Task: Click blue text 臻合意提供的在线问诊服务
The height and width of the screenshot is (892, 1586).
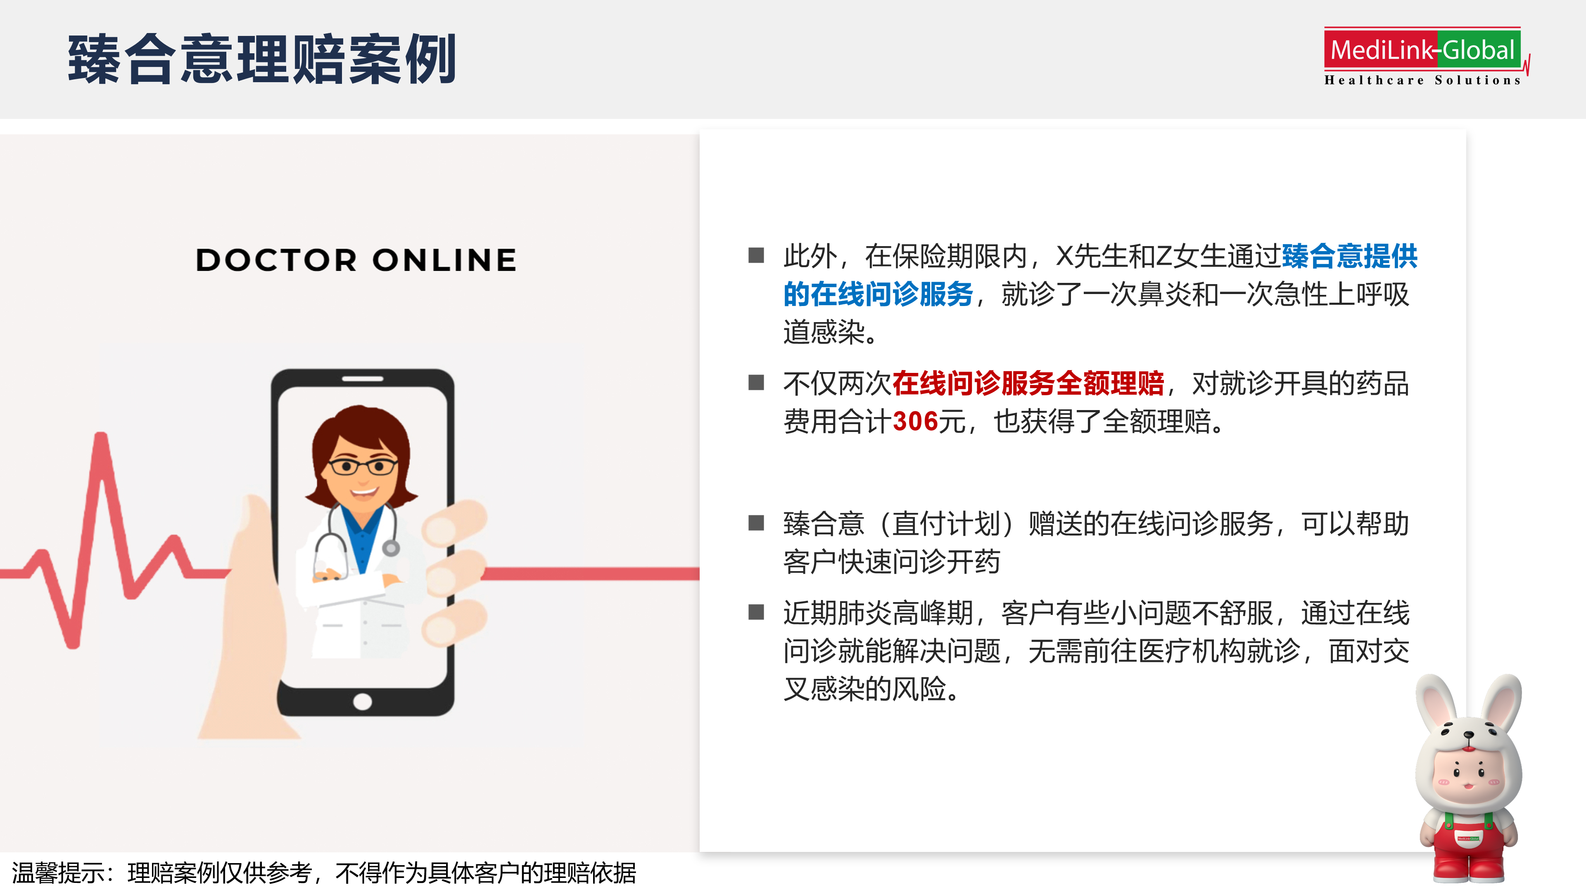Action: click(1100, 275)
